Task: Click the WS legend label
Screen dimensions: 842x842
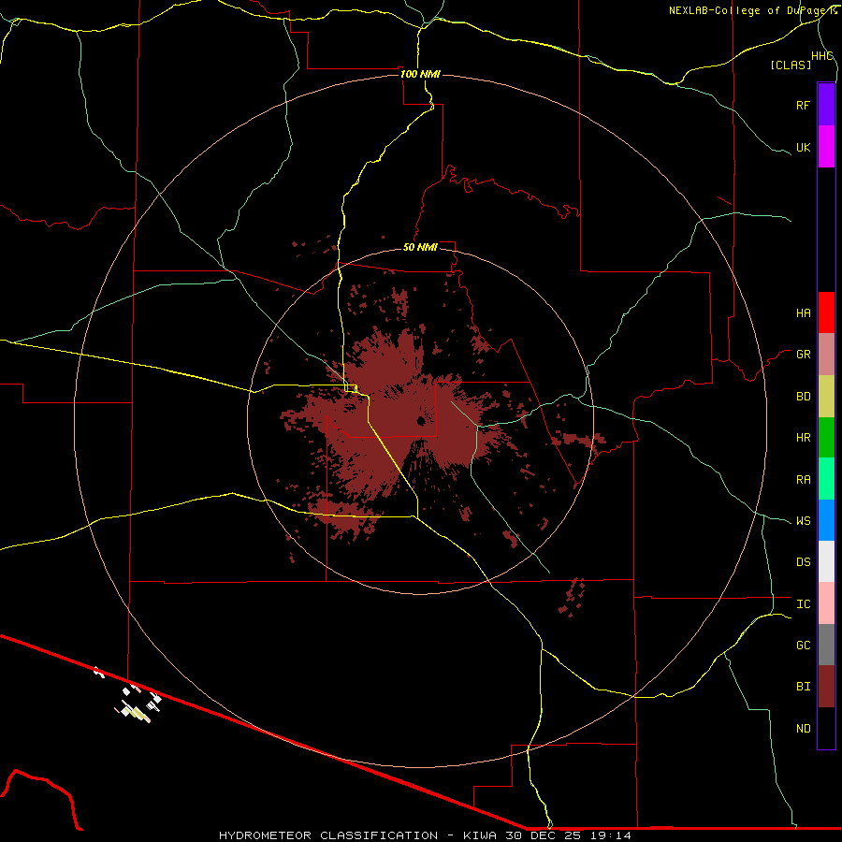Action: [x=803, y=521]
